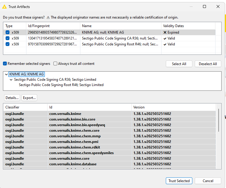Image resolution: width=226 pixels, height=188 pixels.
Task: Click the expired X icon in Validity column
Action: coord(165,32)
